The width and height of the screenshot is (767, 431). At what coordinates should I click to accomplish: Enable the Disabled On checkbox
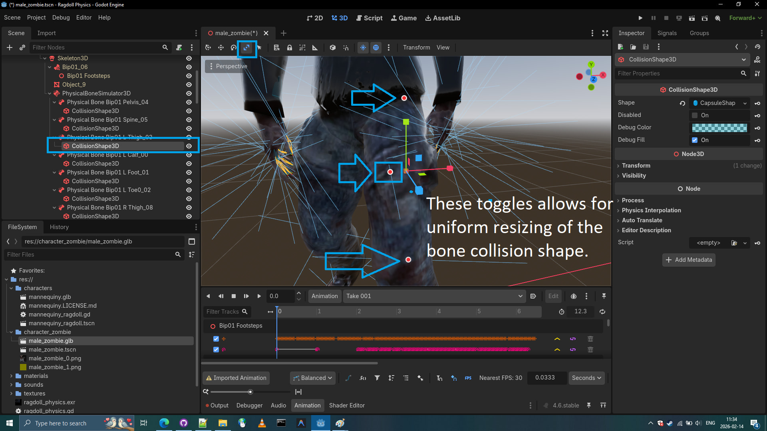point(695,115)
